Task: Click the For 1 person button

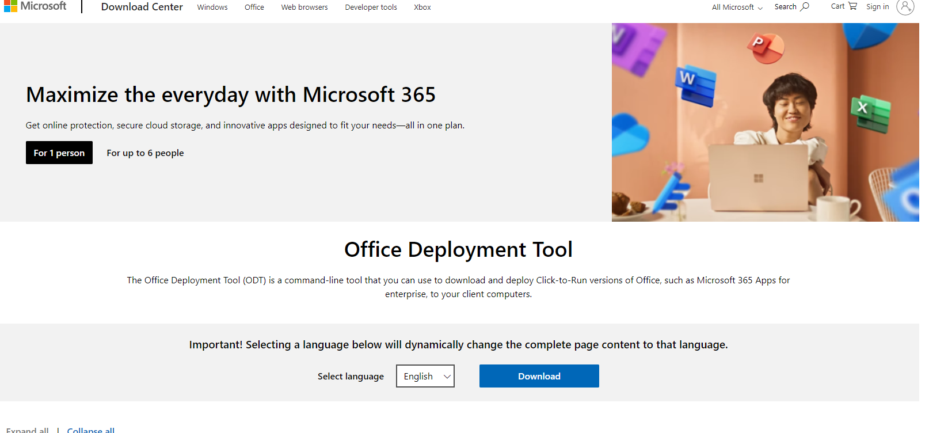Action: point(59,153)
